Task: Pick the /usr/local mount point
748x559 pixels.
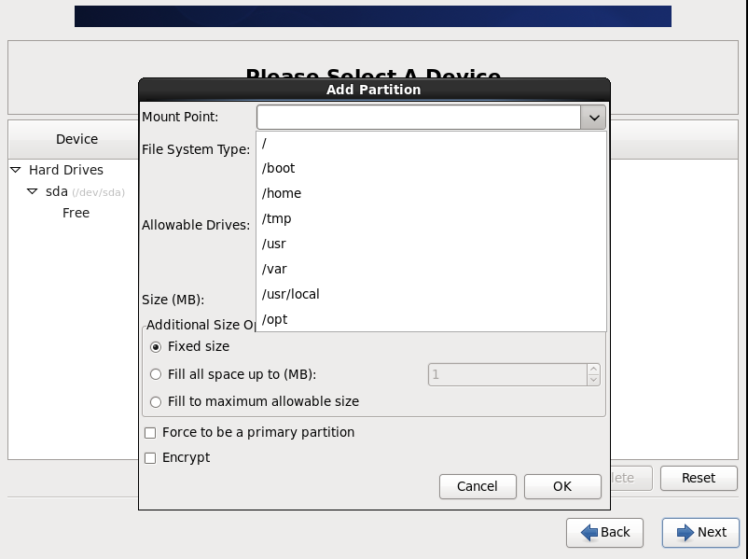Action: (x=431, y=294)
